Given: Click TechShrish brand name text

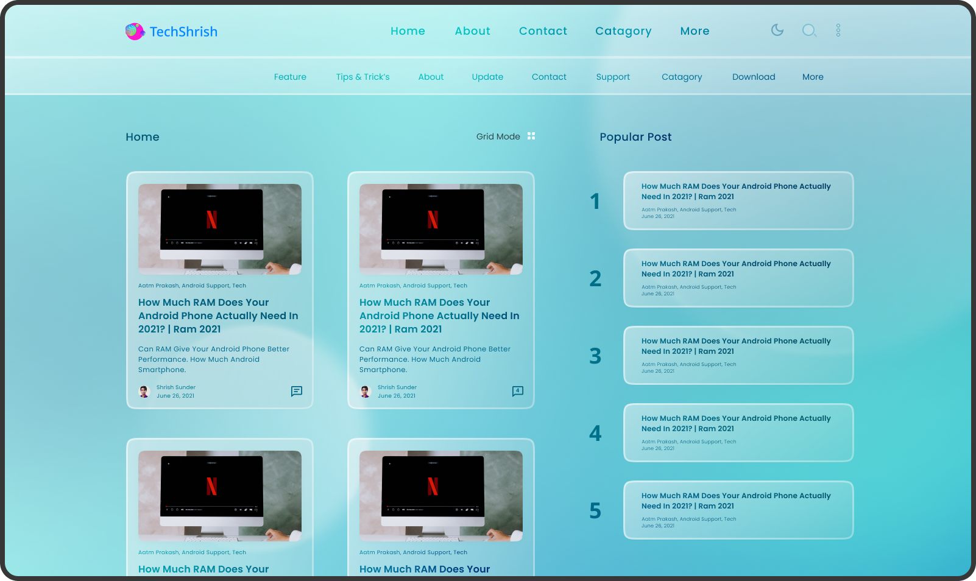Looking at the screenshot, I should pyautogui.click(x=183, y=32).
